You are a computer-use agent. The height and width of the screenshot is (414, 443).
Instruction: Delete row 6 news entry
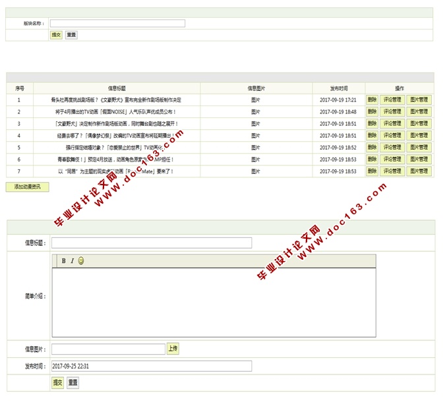click(x=372, y=159)
